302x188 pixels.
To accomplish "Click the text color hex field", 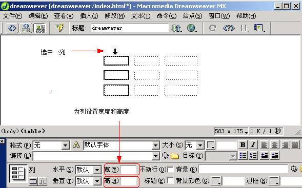I will (227, 145).
